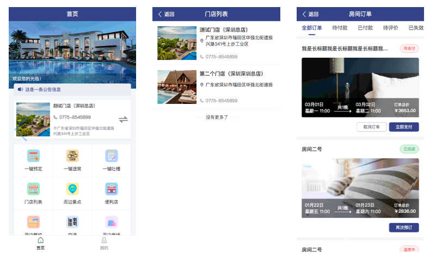The height and width of the screenshot is (265, 436).
Task: Click the 再次预订 button
Action: pyautogui.click(x=404, y=227)
